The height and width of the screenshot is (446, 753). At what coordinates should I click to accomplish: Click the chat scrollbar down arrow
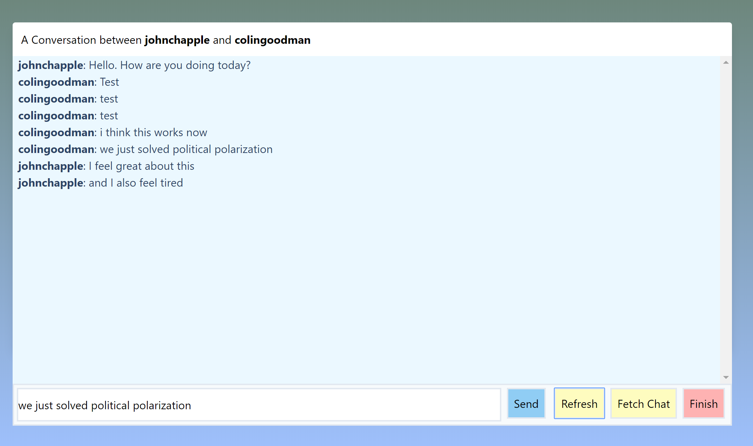point(726,377)
